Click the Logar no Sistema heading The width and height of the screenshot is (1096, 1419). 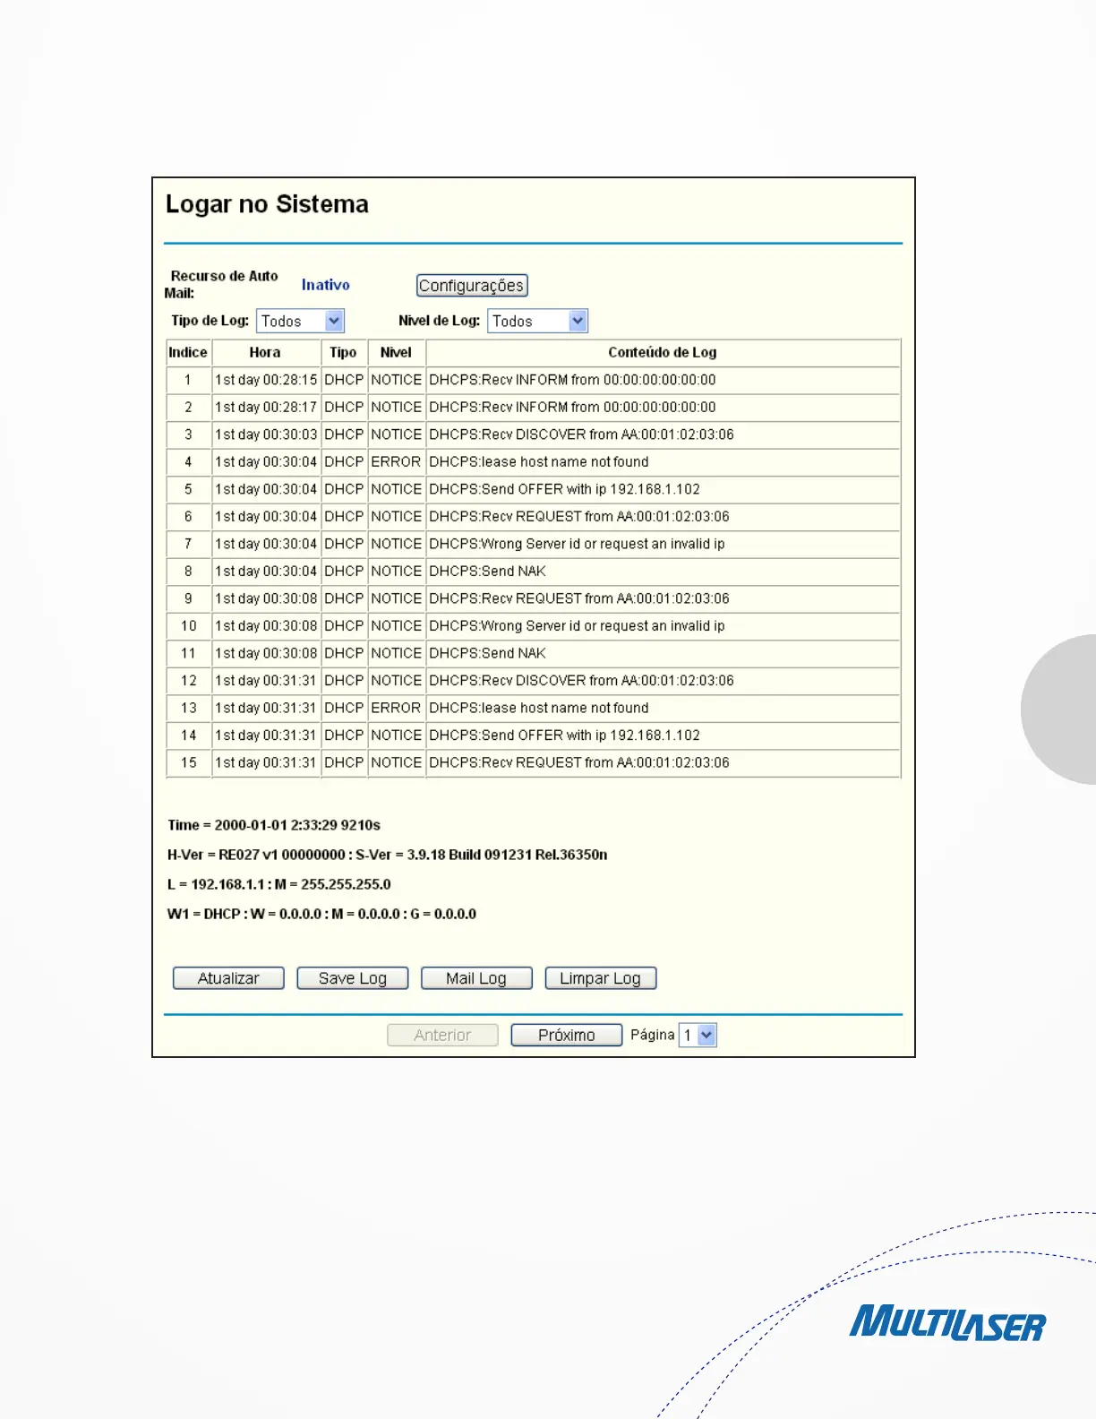267,204
